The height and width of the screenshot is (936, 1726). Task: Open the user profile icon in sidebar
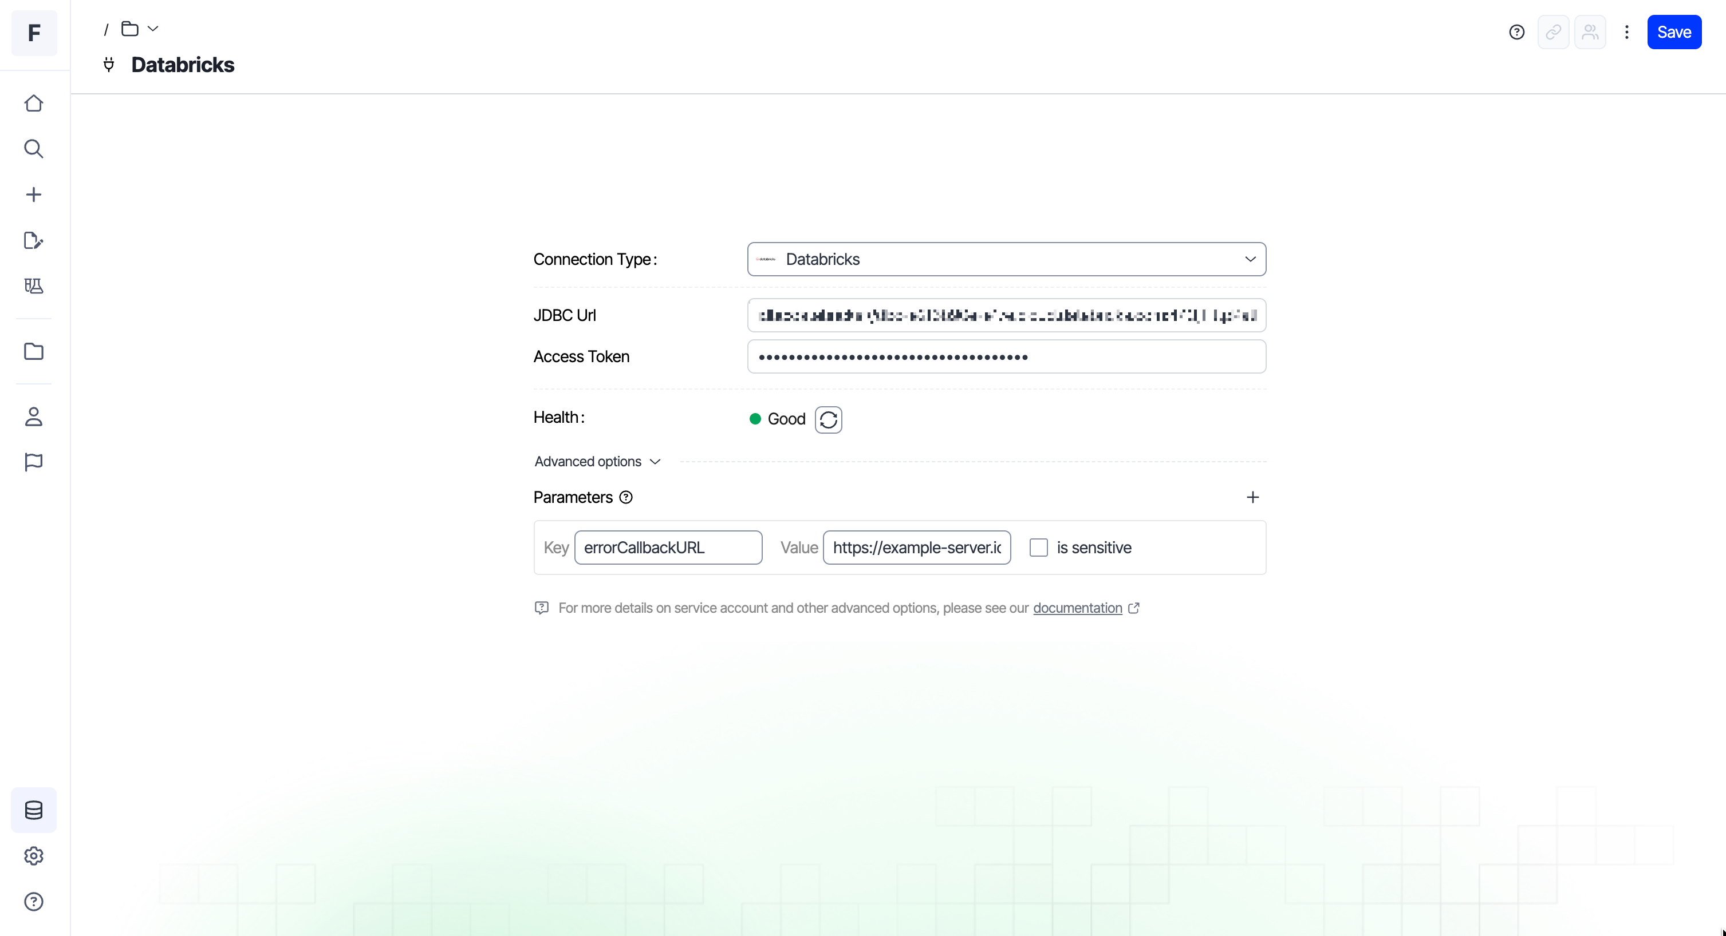[34, 417]
